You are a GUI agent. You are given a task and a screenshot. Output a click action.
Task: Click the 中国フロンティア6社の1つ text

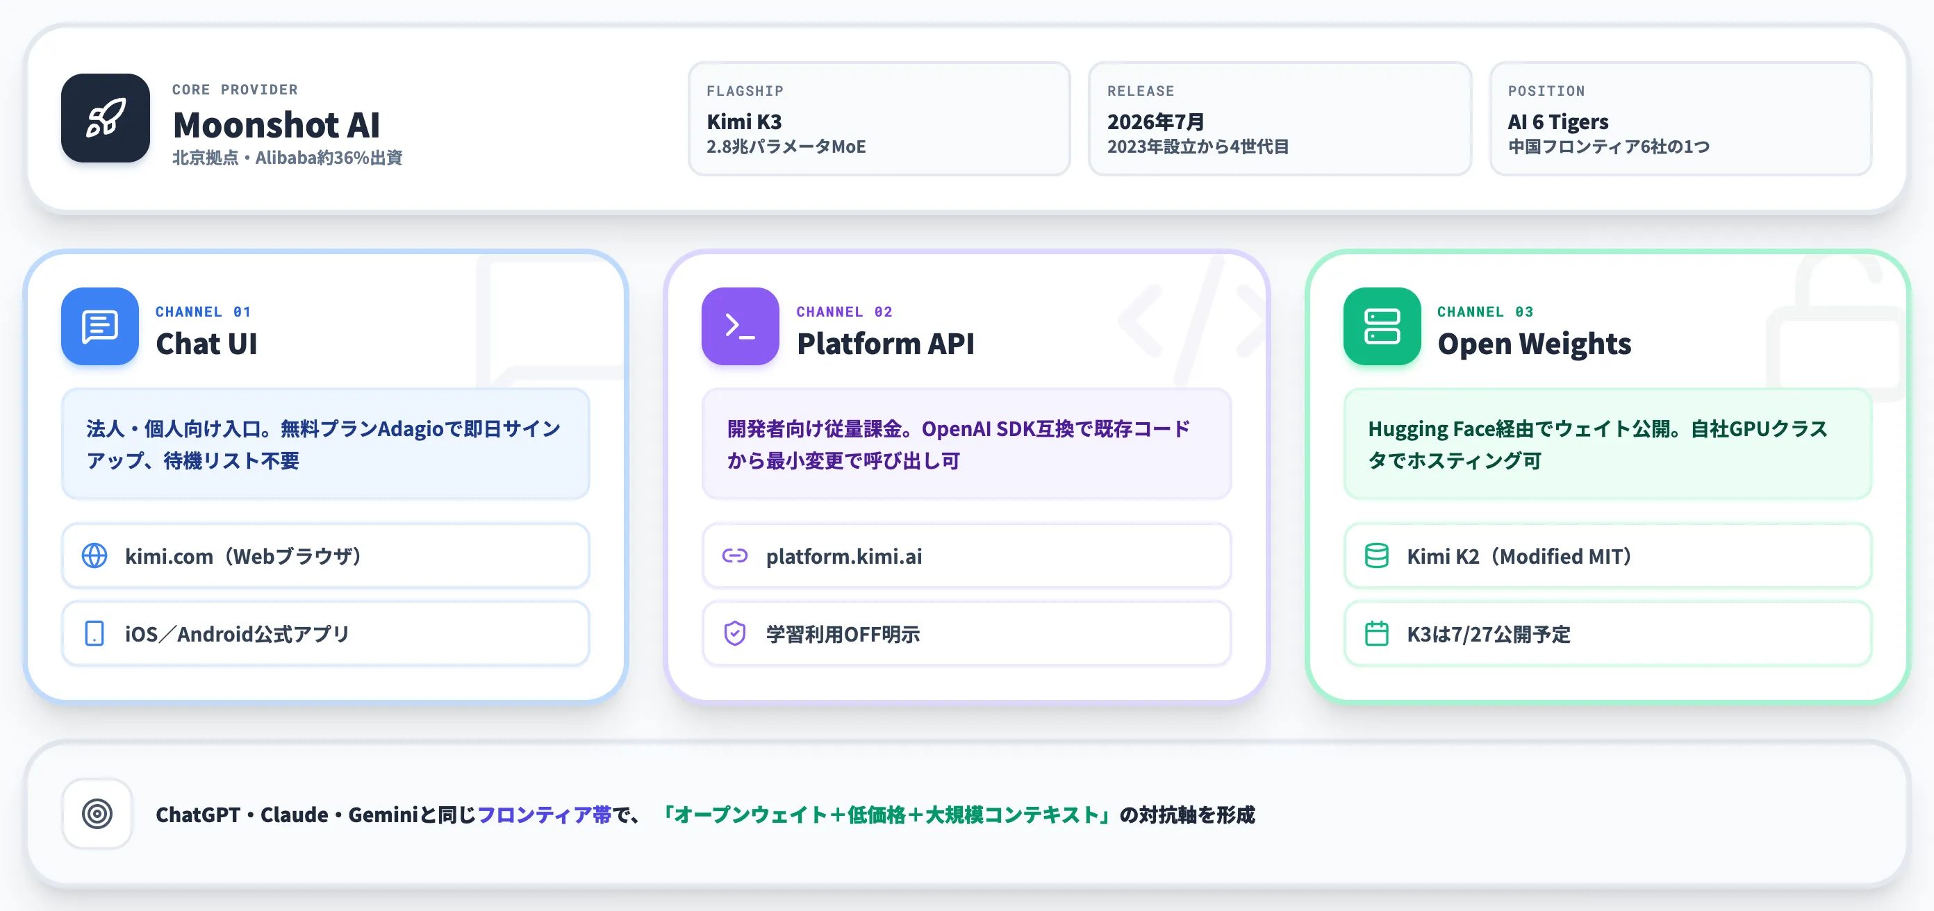pos(1609,147)
